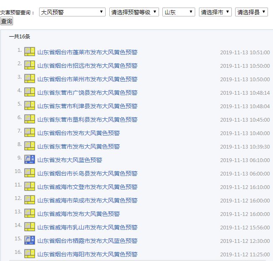Open link 山东省威海市荣成市发布大风黄色预警
The width and height of the screenshot is (273, 261).
click(87, 200)
